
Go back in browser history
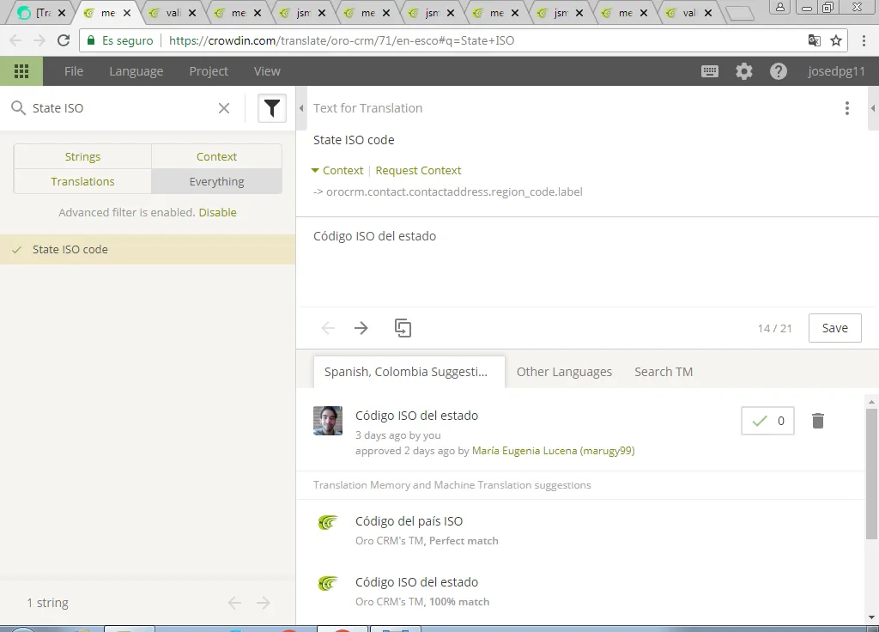(x=15, y=40)
